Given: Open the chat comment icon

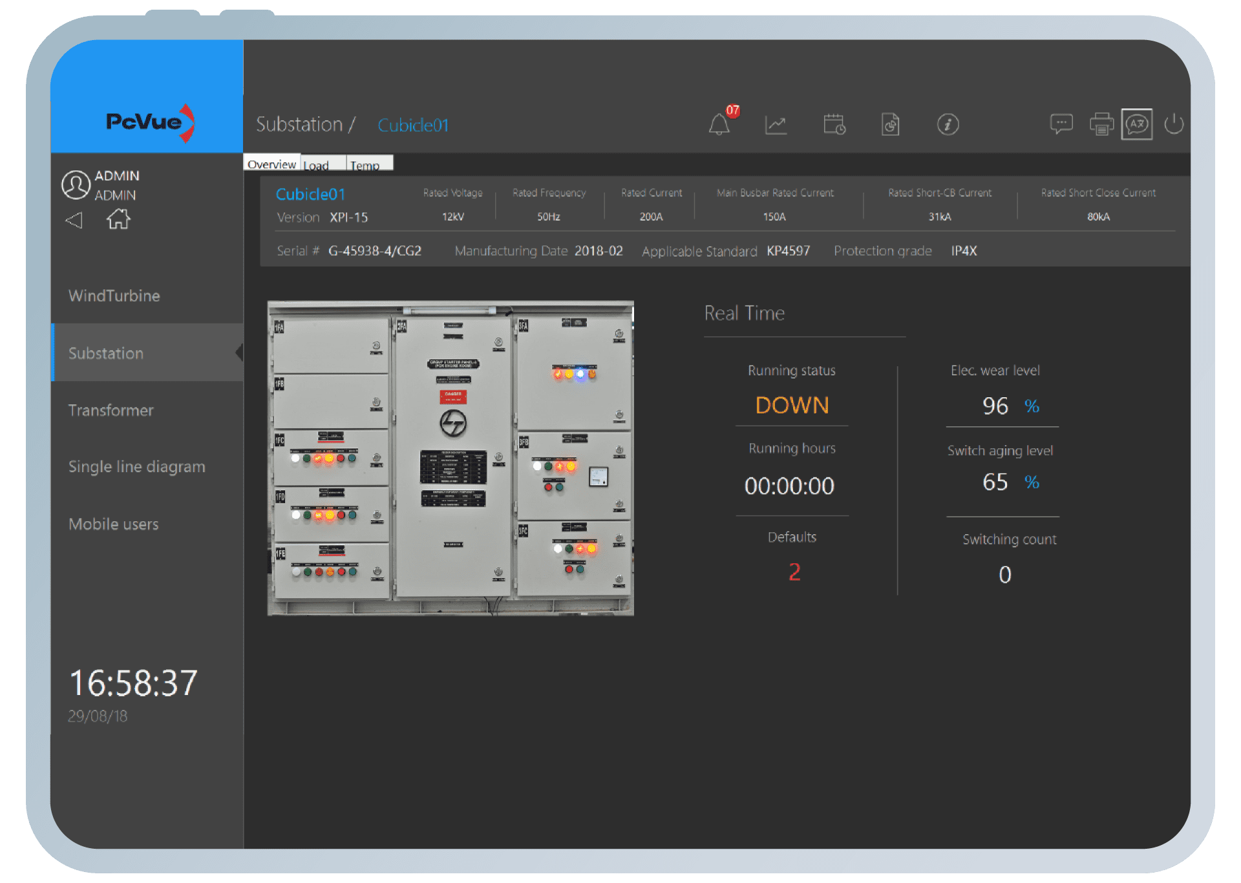Looking at the screenshot, I should coord(1061,123).
